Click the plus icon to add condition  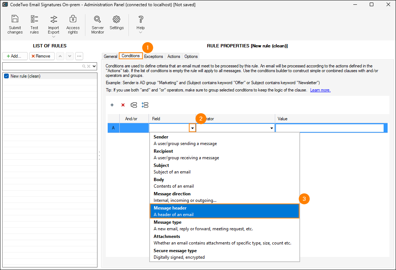(x=112, y=105)
